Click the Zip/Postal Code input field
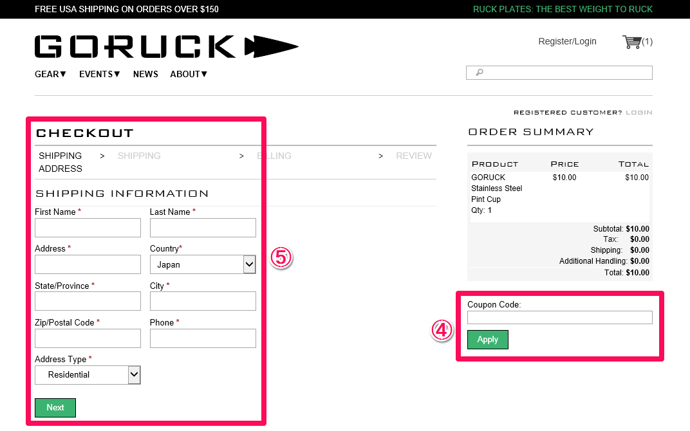This screenshot has height=431, width=690. [88, 338]
